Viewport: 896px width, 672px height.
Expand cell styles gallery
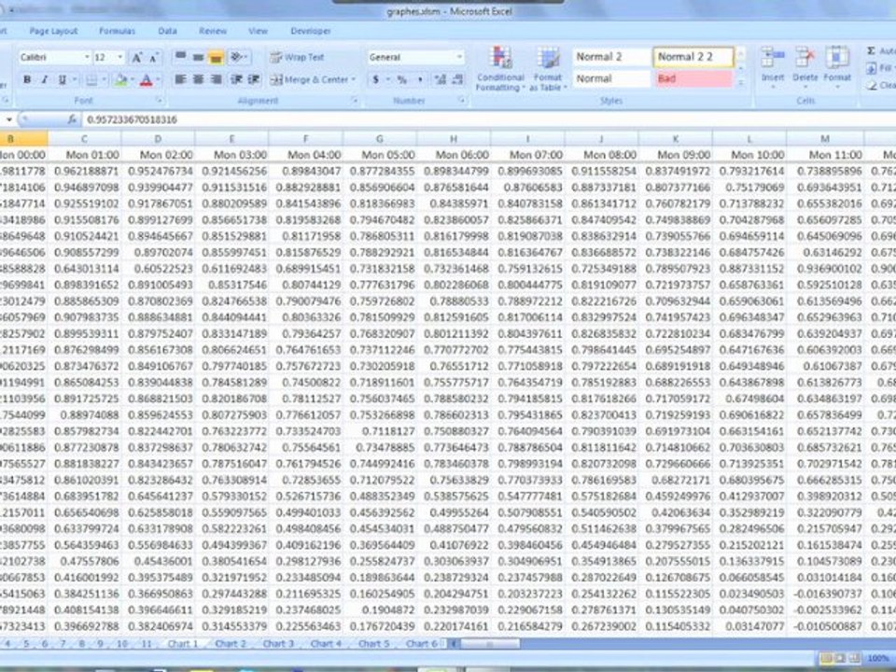coord(740,83)
